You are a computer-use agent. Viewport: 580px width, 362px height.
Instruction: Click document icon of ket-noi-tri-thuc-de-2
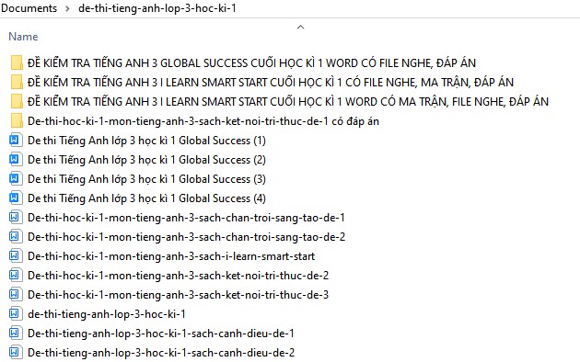(15, 276)
